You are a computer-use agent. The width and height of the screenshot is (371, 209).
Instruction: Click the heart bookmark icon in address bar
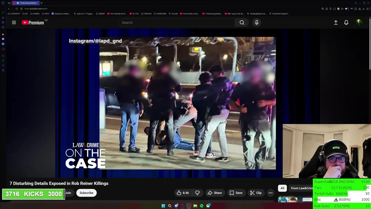(346, 9)
